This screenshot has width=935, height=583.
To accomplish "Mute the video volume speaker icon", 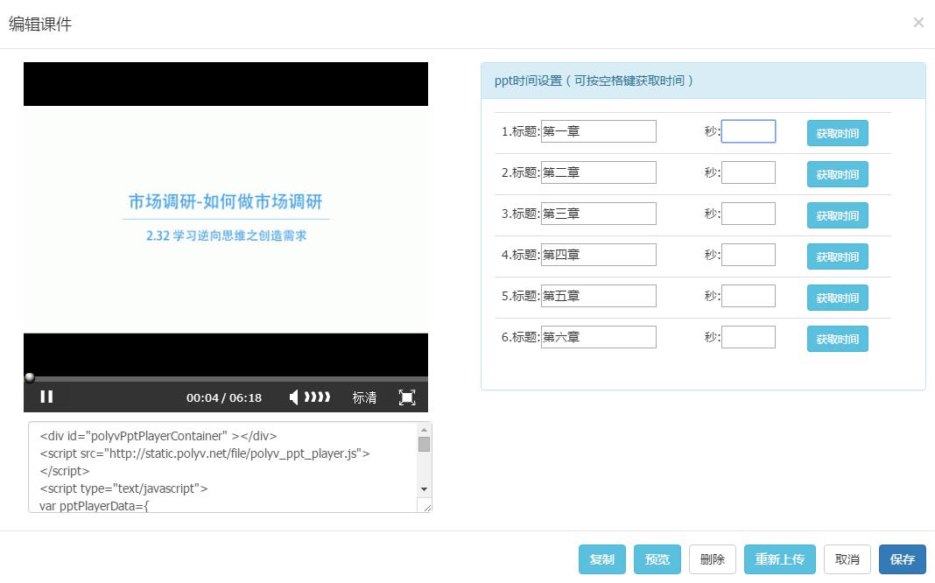I will point(295,397).
